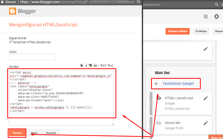Toggle hidden eye of the About Me gadget
This screenshot has width=223, height=139.
click(x=159, y=123)
